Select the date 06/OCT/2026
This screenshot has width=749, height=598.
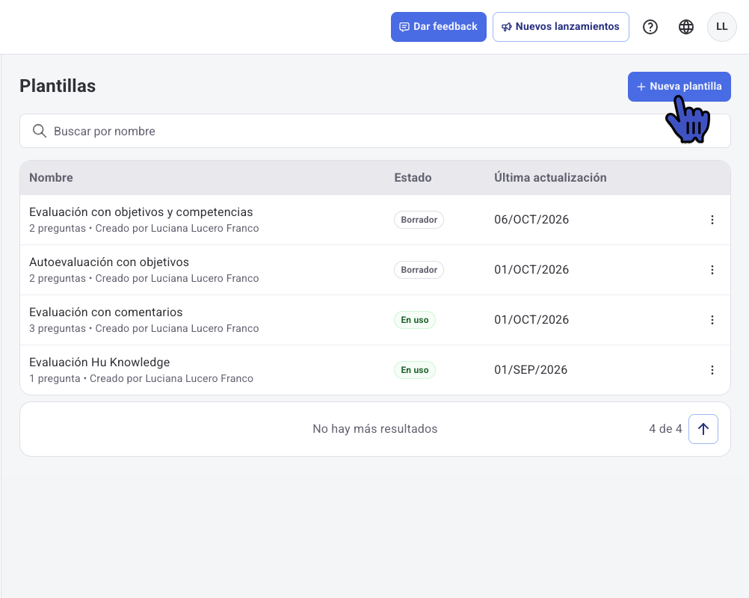point(531,220)
